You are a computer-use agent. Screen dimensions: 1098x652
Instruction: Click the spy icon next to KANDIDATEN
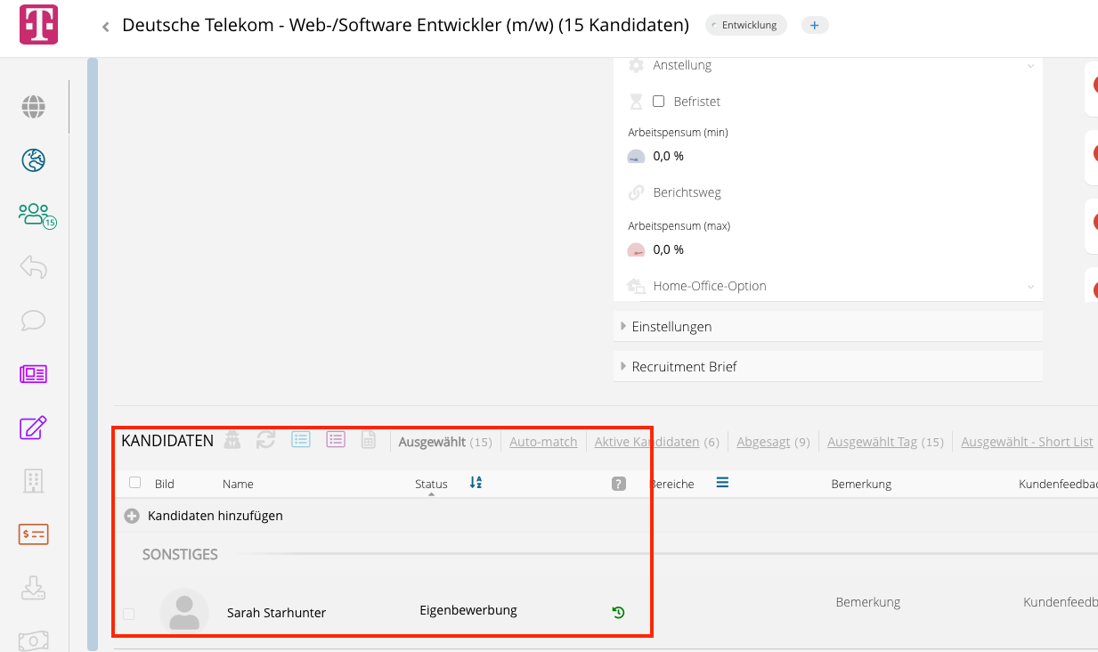point(232,439)
